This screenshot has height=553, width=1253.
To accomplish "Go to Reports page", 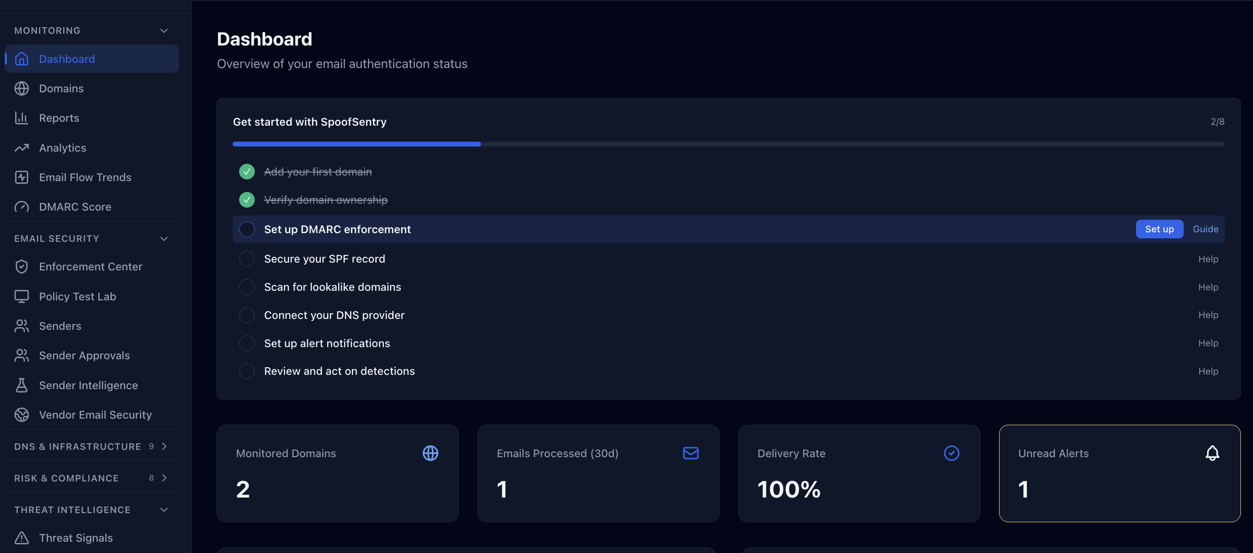I will pyautogui.click(x=92, y=118).
